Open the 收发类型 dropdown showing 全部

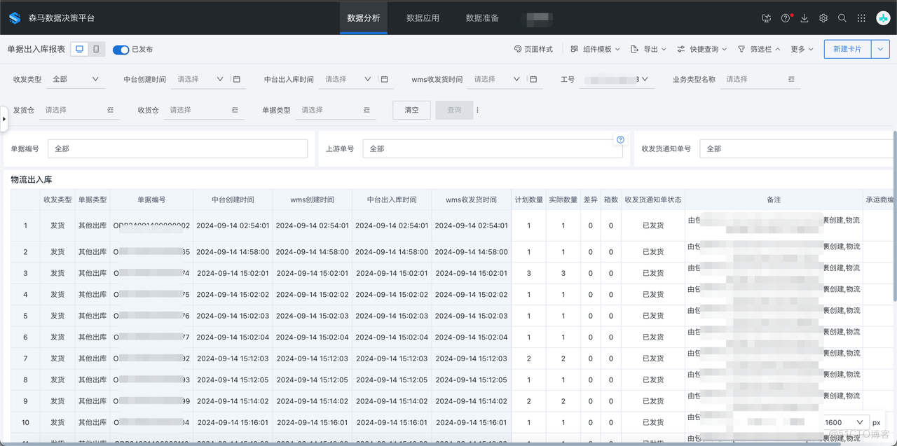click(75, 79)
